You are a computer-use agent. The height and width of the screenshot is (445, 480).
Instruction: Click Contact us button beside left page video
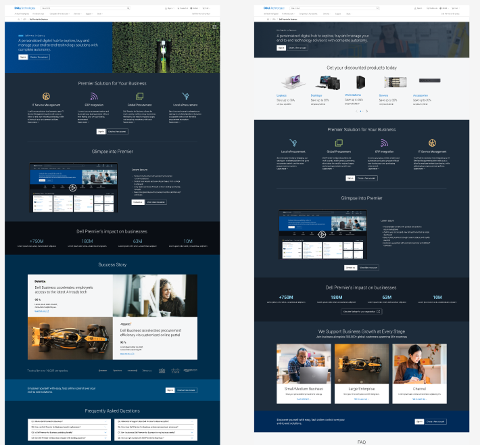pyautogui.click(x=138, y=202)
